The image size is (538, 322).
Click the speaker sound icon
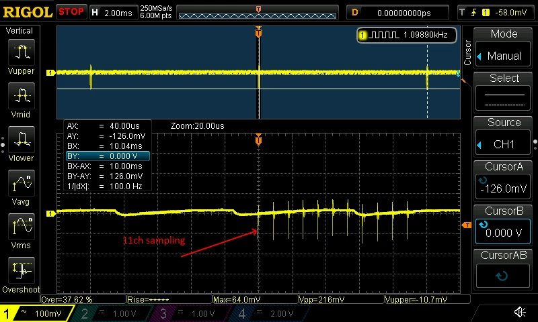520,312
